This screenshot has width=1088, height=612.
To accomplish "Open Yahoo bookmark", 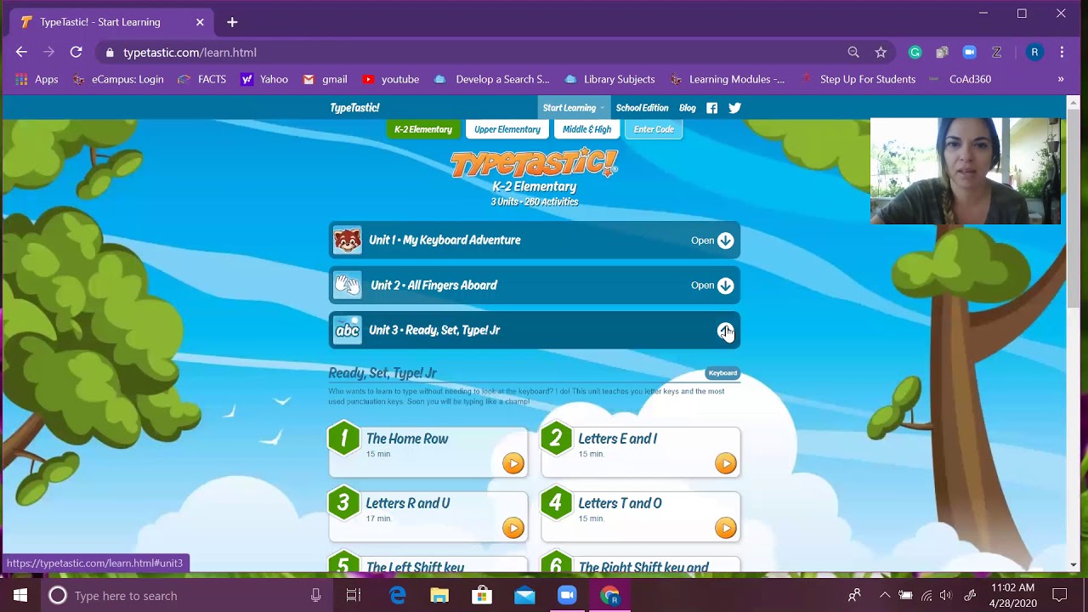I will 263,79.
